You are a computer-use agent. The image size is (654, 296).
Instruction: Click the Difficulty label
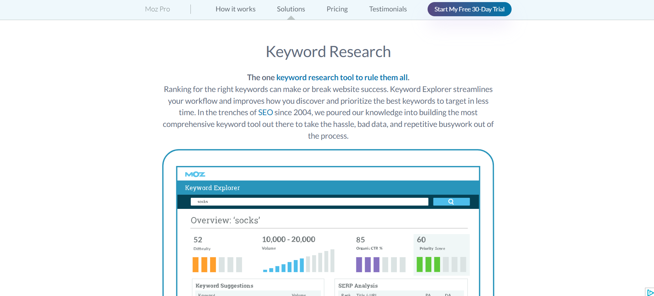(202, 249)
